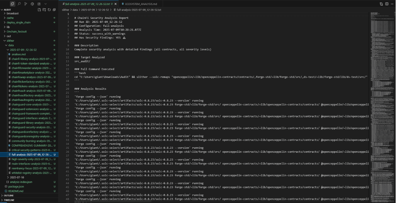
Task: Collapse the slither folder
Action: click(x=11, y=41)
